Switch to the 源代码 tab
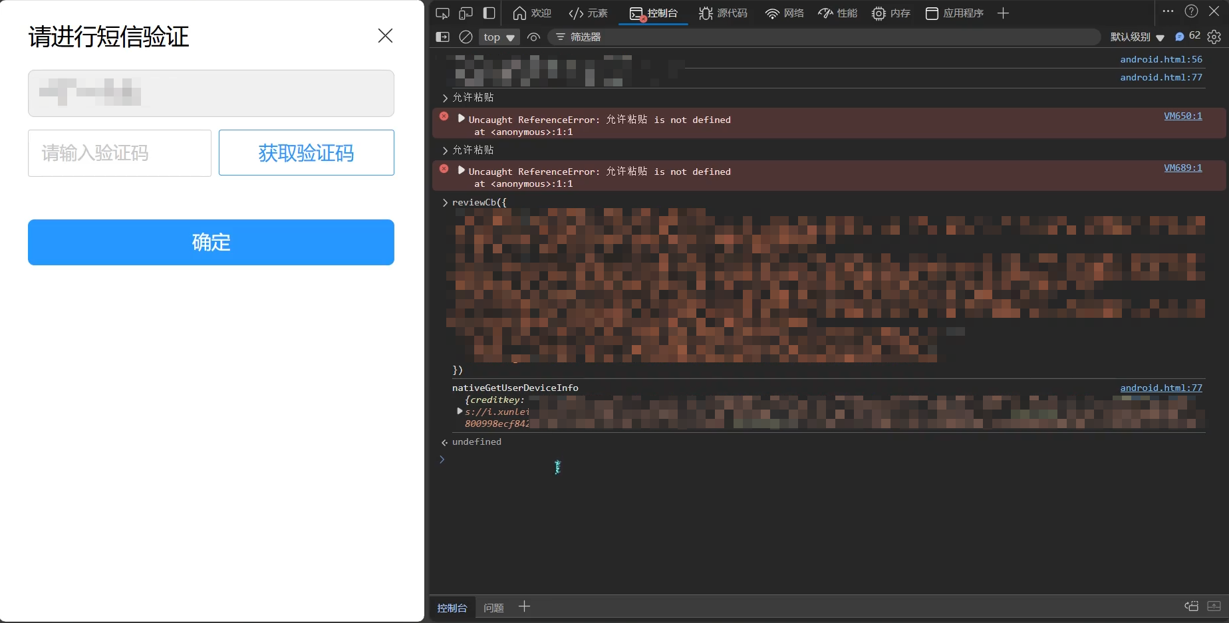Image resolution: width=1229 pixels, height=623 pixels. pos(723,13)
